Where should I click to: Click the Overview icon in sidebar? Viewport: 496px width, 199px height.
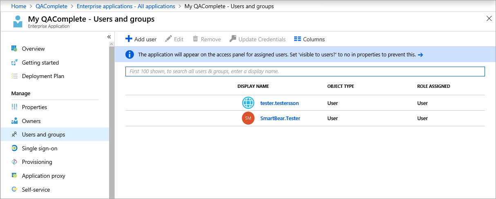pyautogui.click(x=14, y=49)
